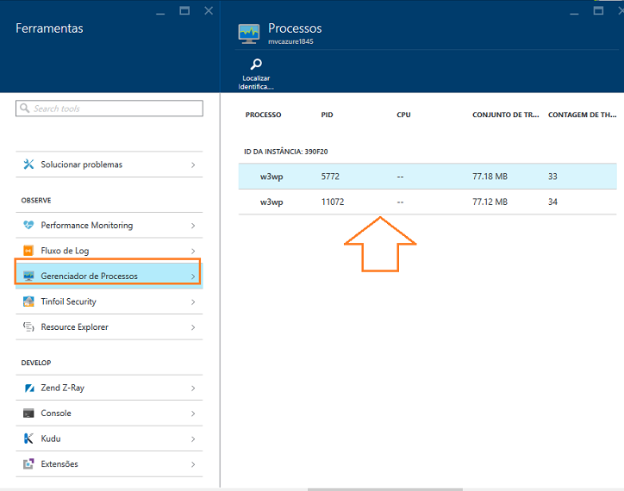The width and height of the screenshot is (624, 491).
Task: Sort by PROCESSO column header
Action: pyautogui.click(x=263, y=115)
